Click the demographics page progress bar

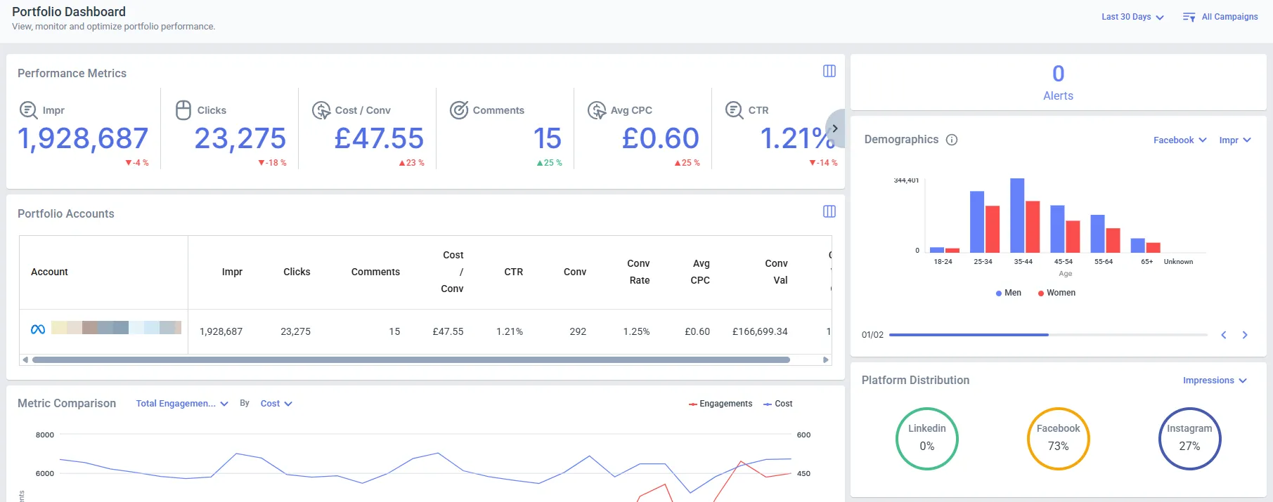point(1048,335)
